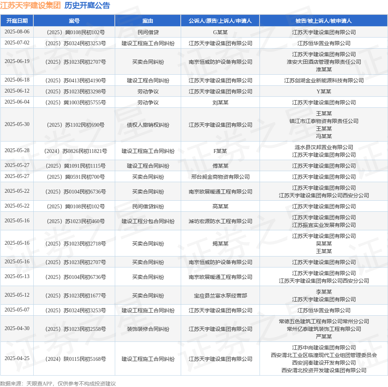
Task: Select case number 苏1023民初1677号
Action: pyautogui.click(x=76, y=296)
